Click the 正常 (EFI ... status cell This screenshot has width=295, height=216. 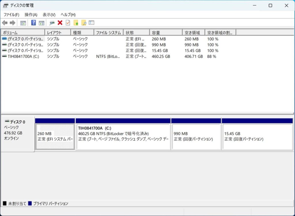[135, 39]
